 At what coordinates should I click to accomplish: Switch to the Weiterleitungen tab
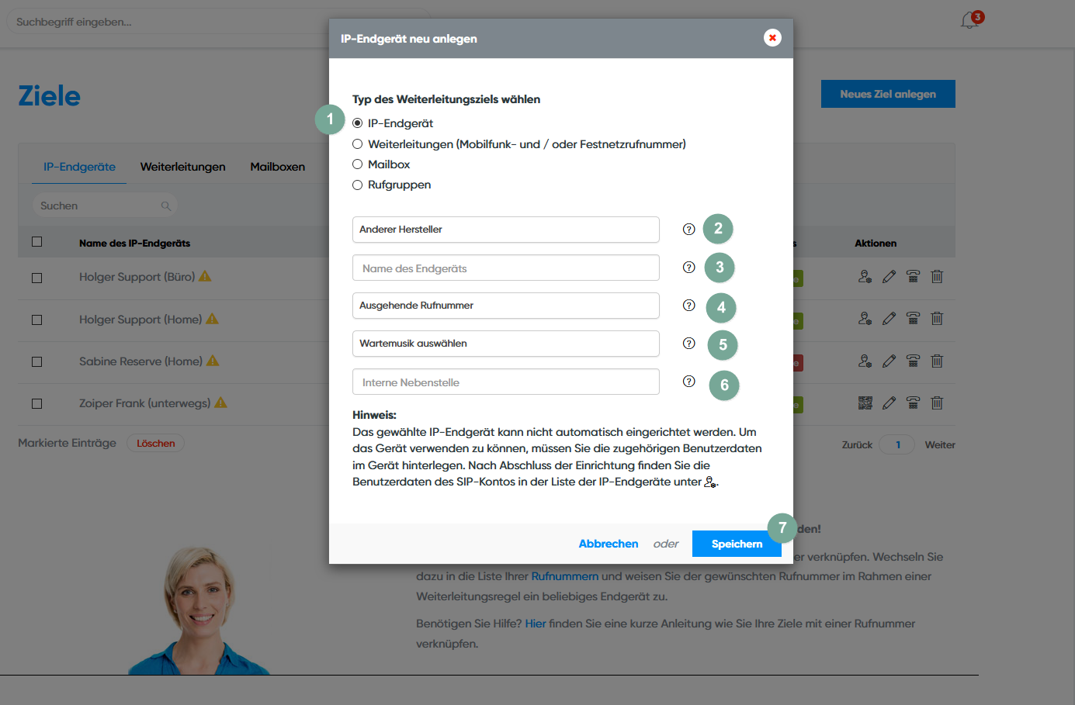(182, 167)
